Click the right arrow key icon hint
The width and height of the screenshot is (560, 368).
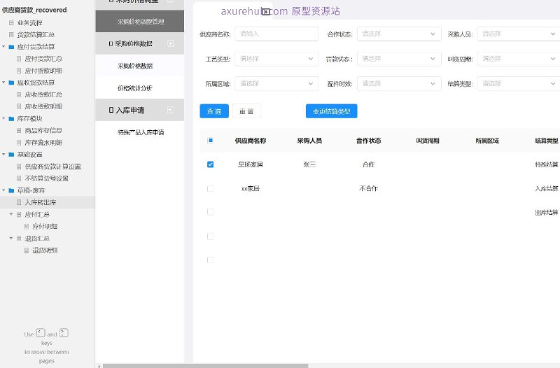click(64, 333)
